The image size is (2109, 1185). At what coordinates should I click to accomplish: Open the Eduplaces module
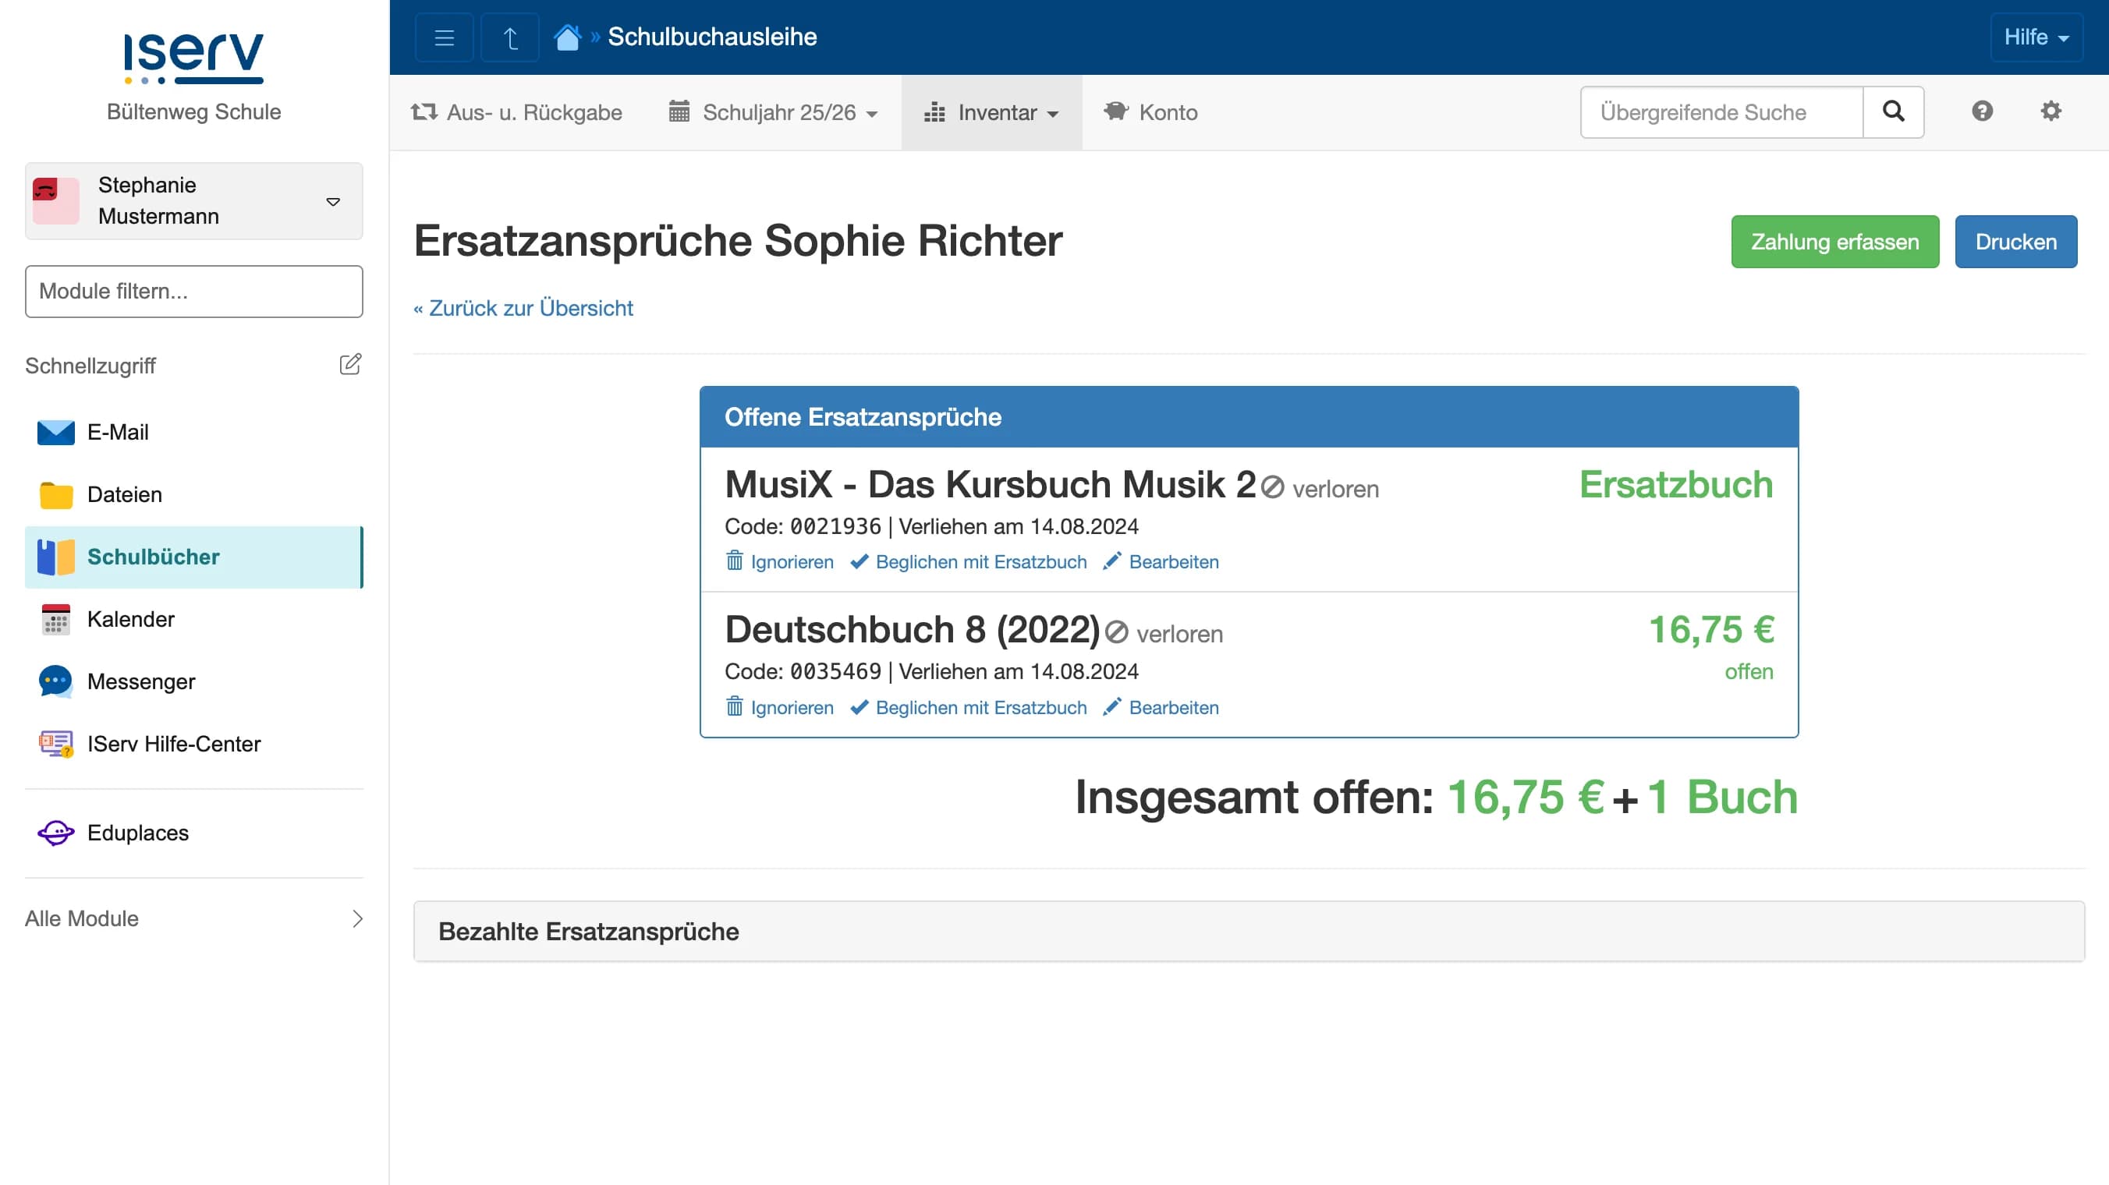[137, 833]
